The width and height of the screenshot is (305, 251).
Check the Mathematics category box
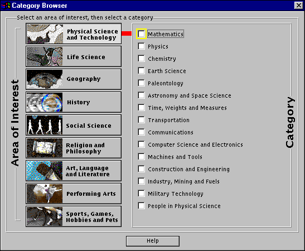point(142,34)
